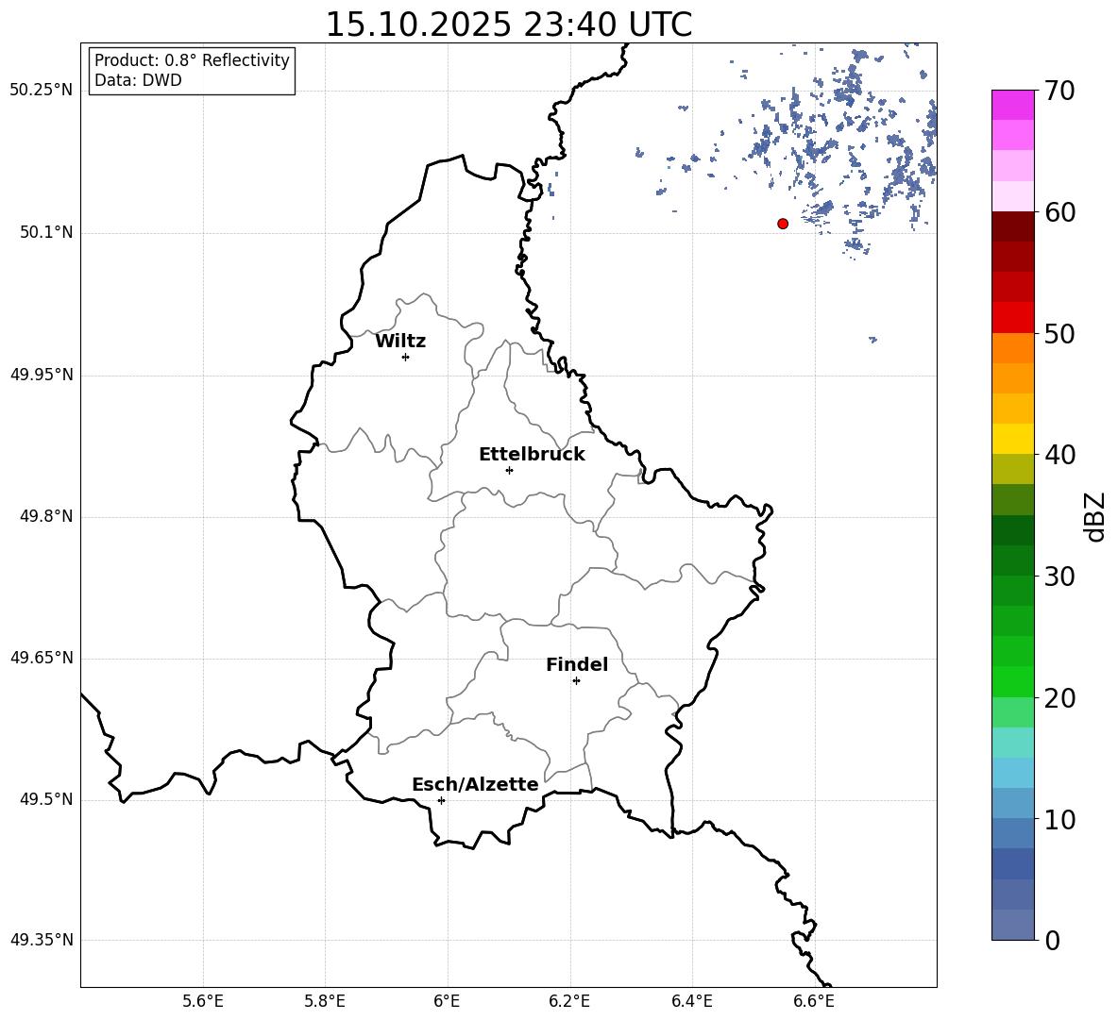Screen dimensions: 1118x1020
Task: Click the 30 tick label on colorbar
Action: 1059,577
